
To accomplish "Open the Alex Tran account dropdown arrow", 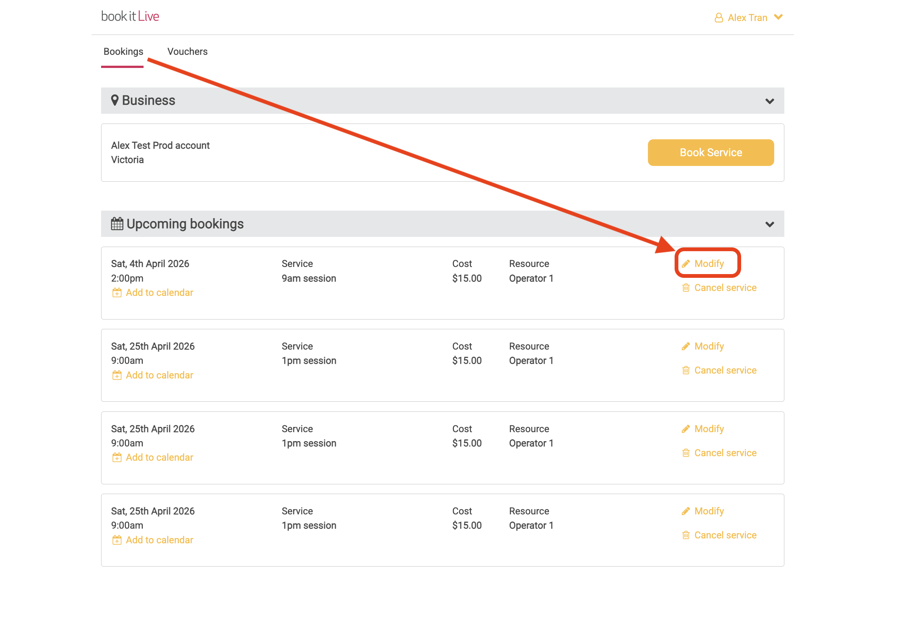I will click(778, 17).
